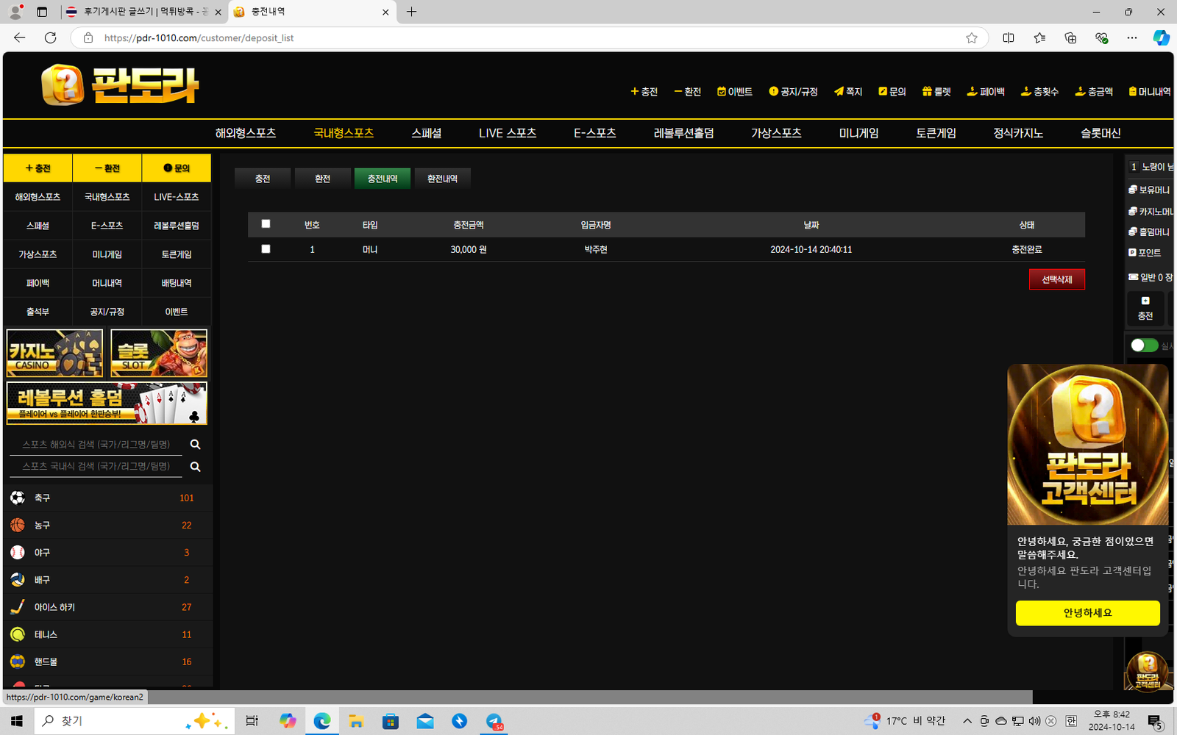Image resolution: width=1177 pixels, height=735 pixels.
Task: Expand the system tray hidden icons chevron
Action: click(967, 721)
